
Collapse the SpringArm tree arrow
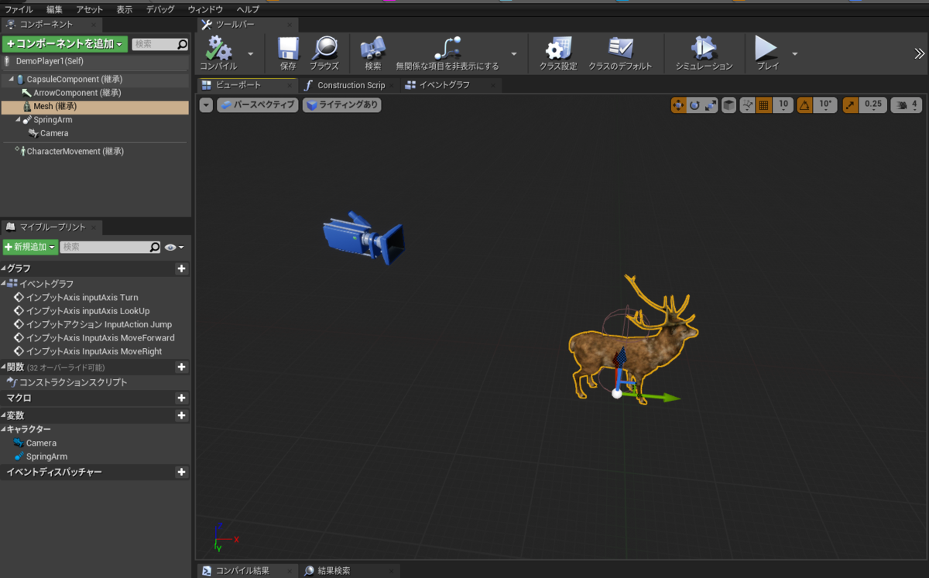[x=18, y=120]
